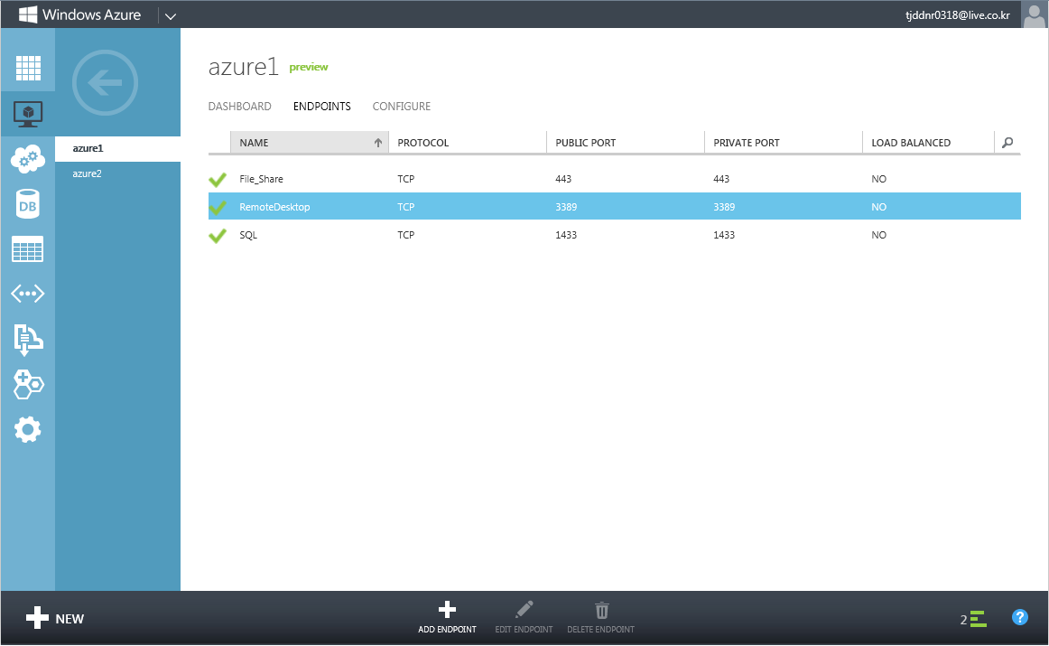This screenshot has width=1049, height=646.
Task: Click DELETE ENDPOINT
Action: click(x=600, y=618)
